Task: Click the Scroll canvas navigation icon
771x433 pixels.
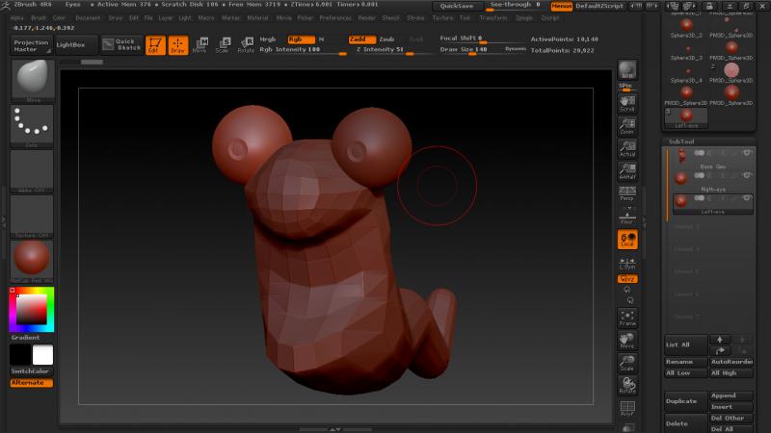Action: (x=627, y=102)
